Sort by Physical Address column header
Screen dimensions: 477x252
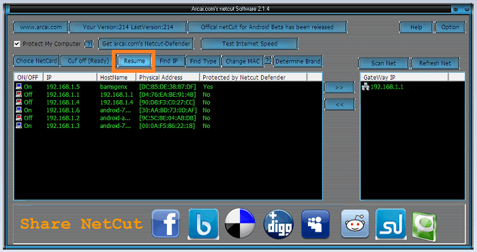(168, 77)
